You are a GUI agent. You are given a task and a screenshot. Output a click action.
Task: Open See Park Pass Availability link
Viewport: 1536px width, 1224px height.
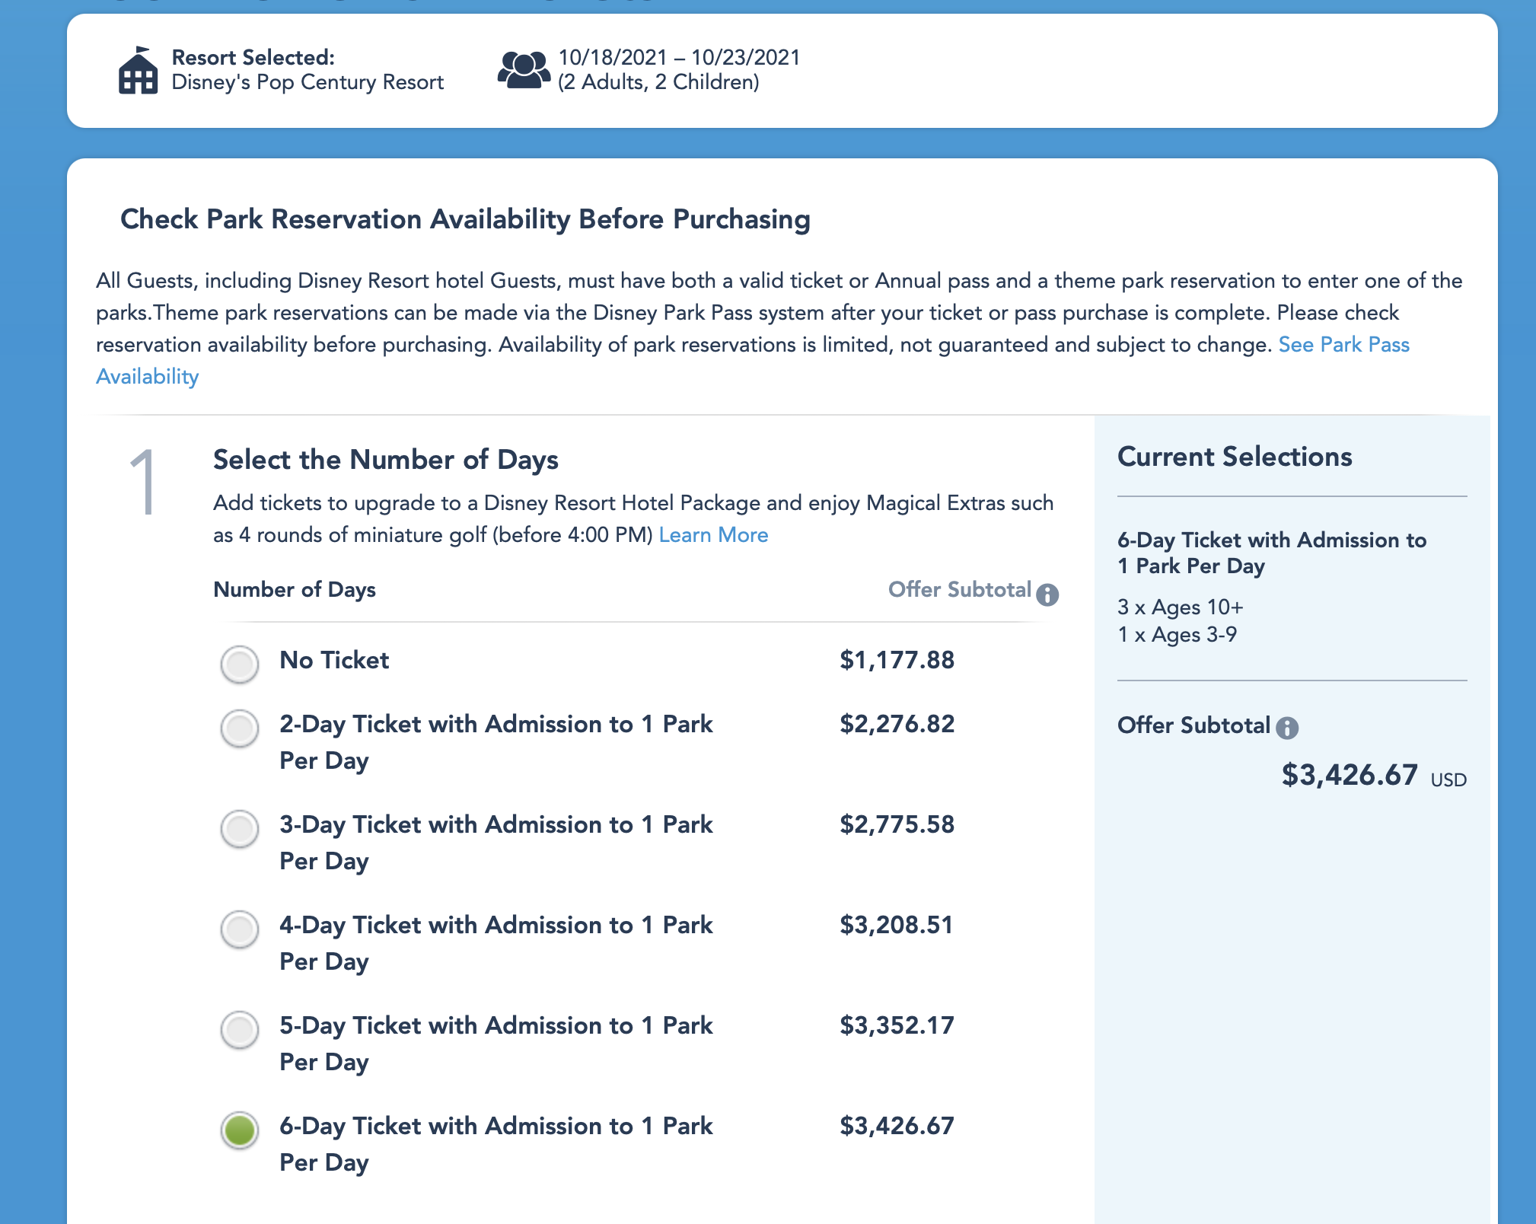pos(1343,345)
